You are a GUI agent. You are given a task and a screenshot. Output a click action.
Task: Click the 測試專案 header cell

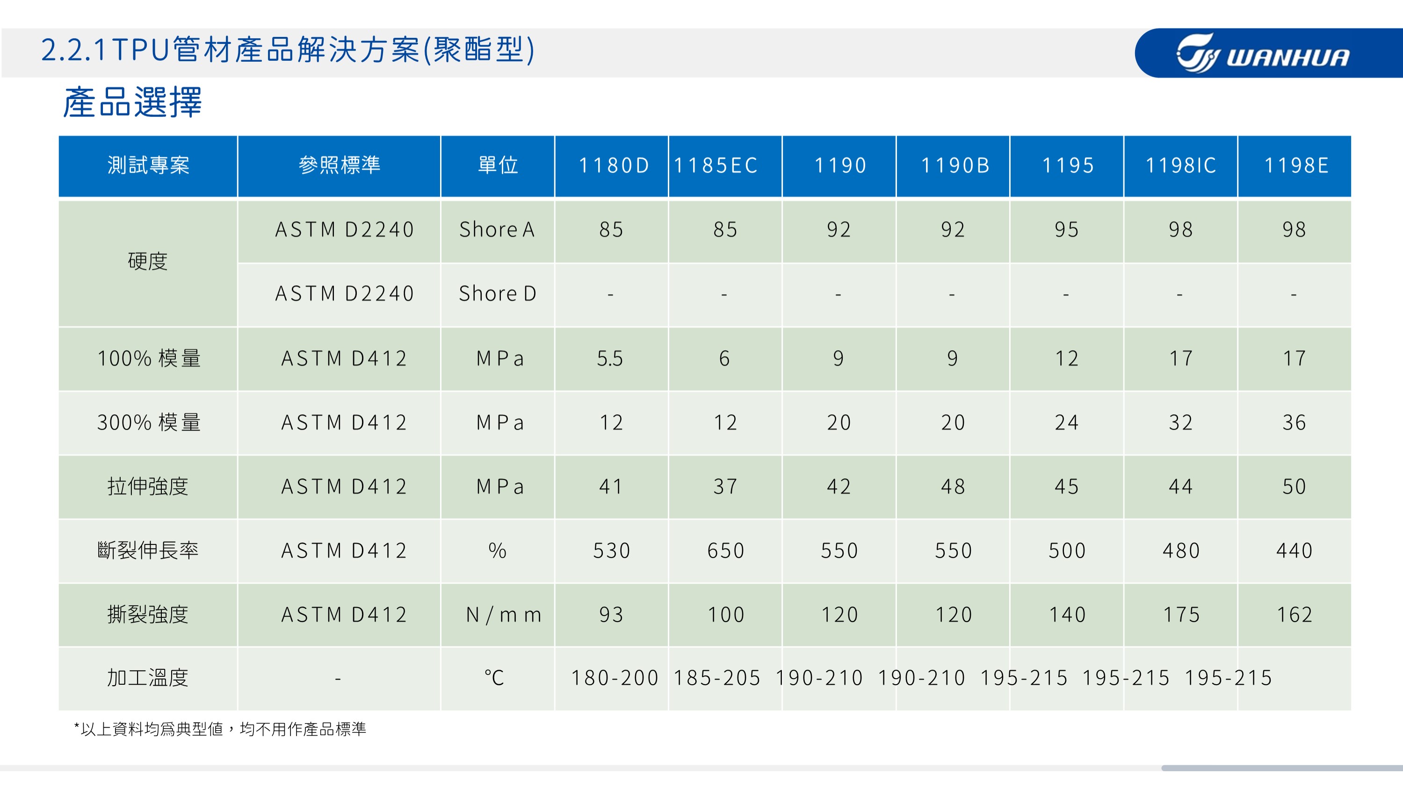[x=148, y=166]
